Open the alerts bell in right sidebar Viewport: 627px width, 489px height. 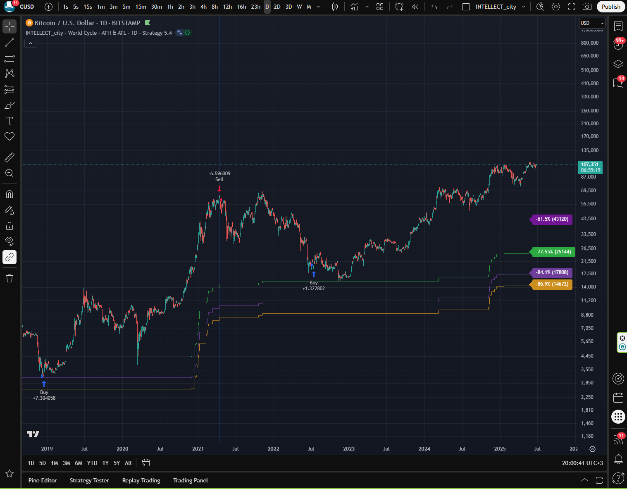click(x=618, y=459)
